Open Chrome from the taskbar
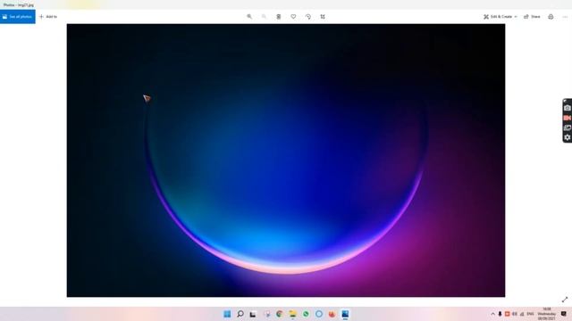The height and width of the screenshot is (321, 572). [x=280, y=314]
